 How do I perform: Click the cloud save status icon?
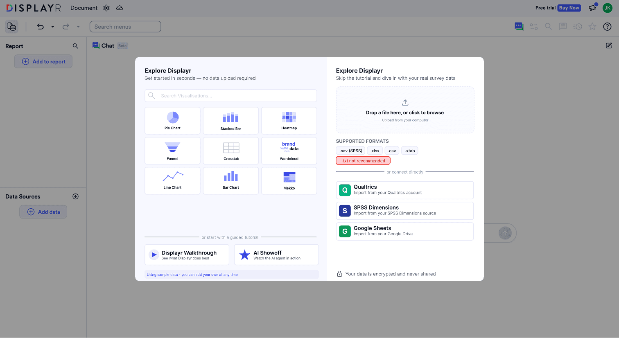[120, 8]
